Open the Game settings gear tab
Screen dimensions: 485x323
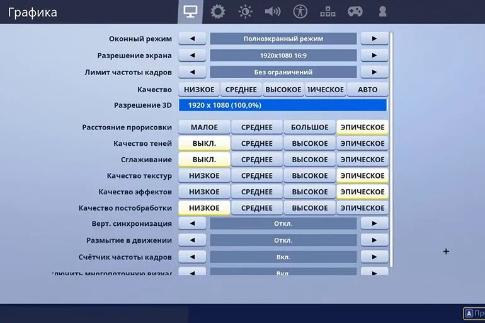point(218,12)
